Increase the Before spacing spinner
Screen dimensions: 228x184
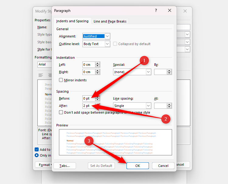pyautogui.click(x=97, y=97)
